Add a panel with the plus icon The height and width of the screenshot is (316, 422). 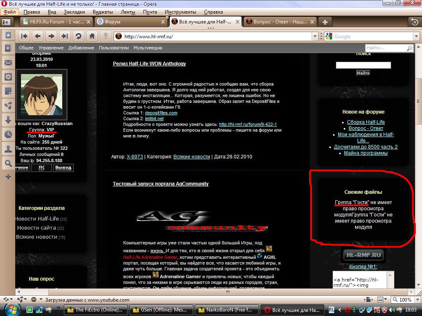(x=8, y=177)
